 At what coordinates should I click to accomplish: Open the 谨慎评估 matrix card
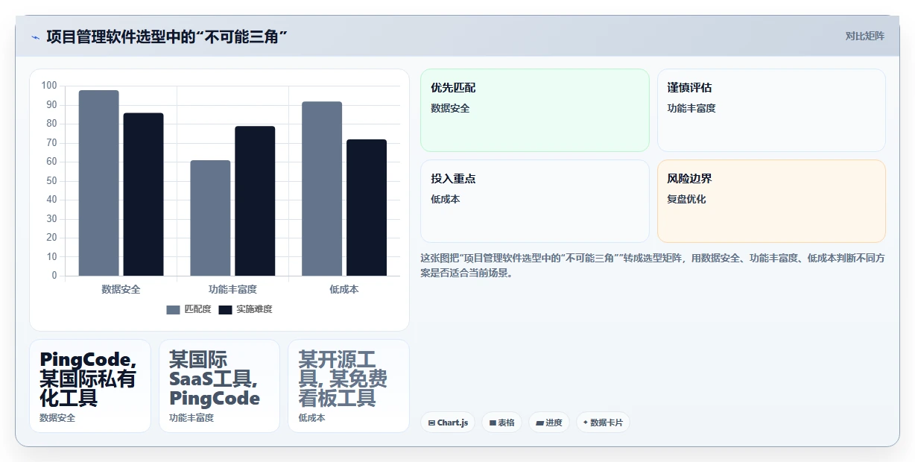point(771,110)
